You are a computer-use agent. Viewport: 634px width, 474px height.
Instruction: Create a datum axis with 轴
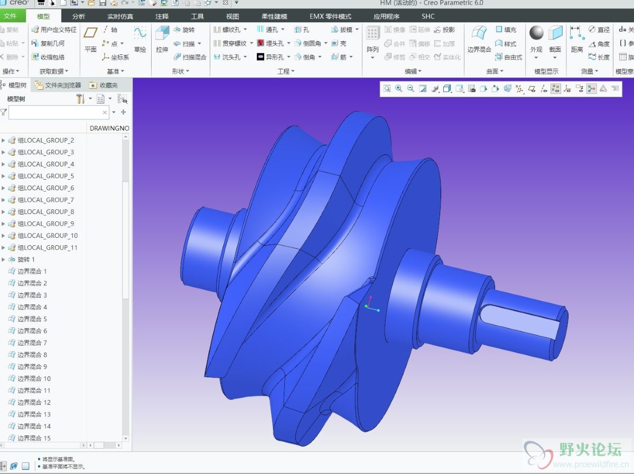click(x=110, y=30)
